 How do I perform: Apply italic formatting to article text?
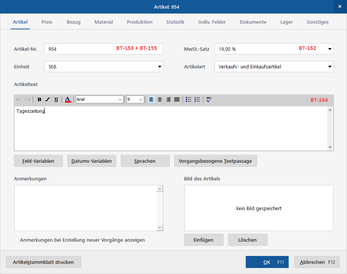47,100
